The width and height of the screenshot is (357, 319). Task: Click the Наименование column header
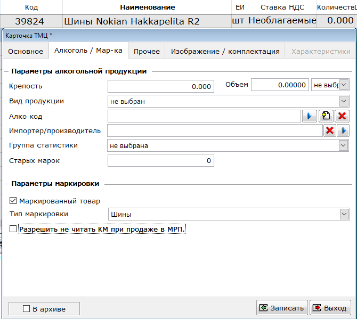click(147, 7)
